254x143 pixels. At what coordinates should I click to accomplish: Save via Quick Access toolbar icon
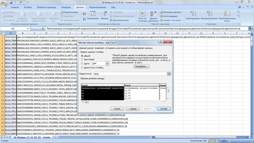tap(11, 2)
